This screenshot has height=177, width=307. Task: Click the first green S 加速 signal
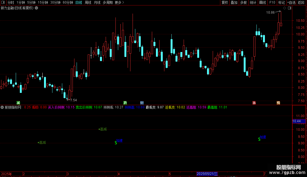pos(116,143)
